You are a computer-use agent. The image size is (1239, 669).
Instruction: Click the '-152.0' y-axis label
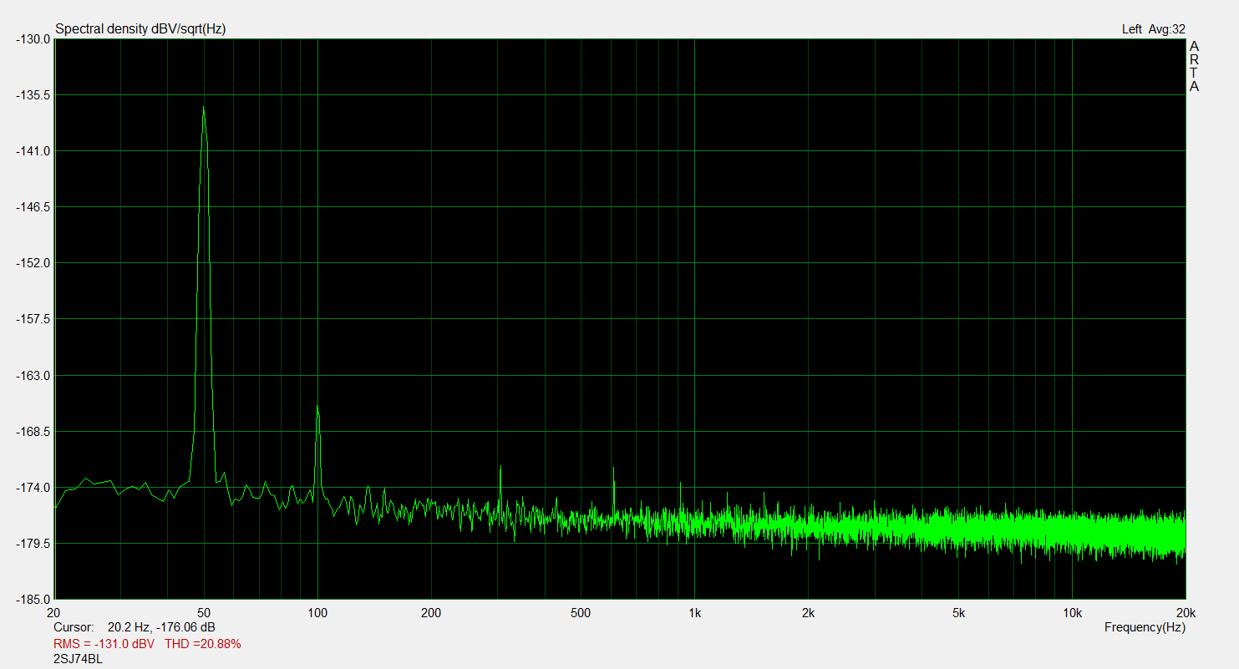33,263
